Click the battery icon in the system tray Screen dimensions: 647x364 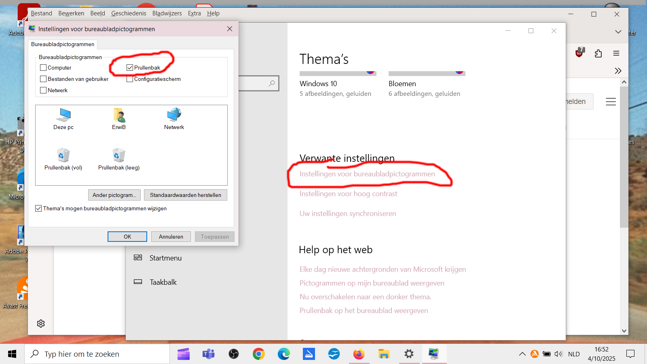(547, 354)
